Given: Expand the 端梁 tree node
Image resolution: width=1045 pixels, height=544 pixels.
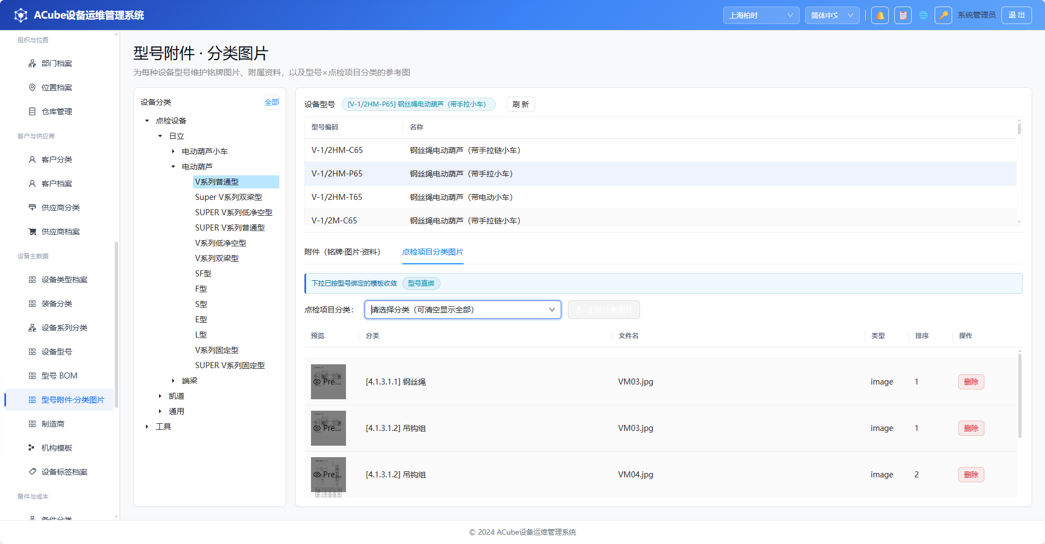Looking at the screenshot, I should click(x=173, y=381).
